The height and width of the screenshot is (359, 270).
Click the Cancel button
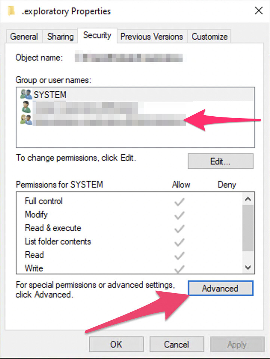pos(177,344)
